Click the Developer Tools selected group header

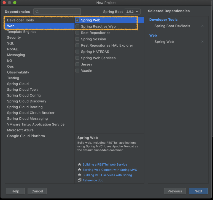pyautogui.click(x=163, y=20)
